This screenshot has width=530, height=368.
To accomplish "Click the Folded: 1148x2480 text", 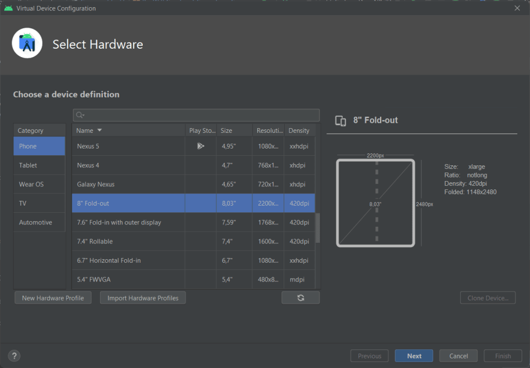I will coord(470,192).
